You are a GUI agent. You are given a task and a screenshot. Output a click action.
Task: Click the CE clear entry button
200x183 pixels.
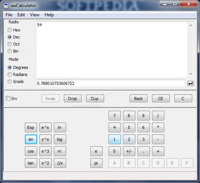point(161,99)
